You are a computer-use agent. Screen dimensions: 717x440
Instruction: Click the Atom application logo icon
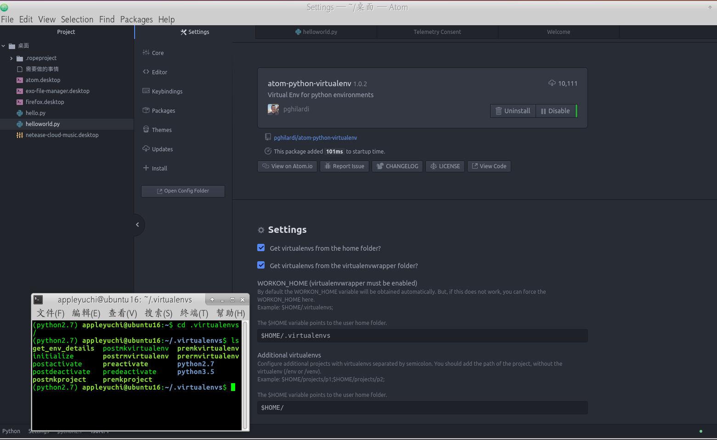click(x=4, y=7)
